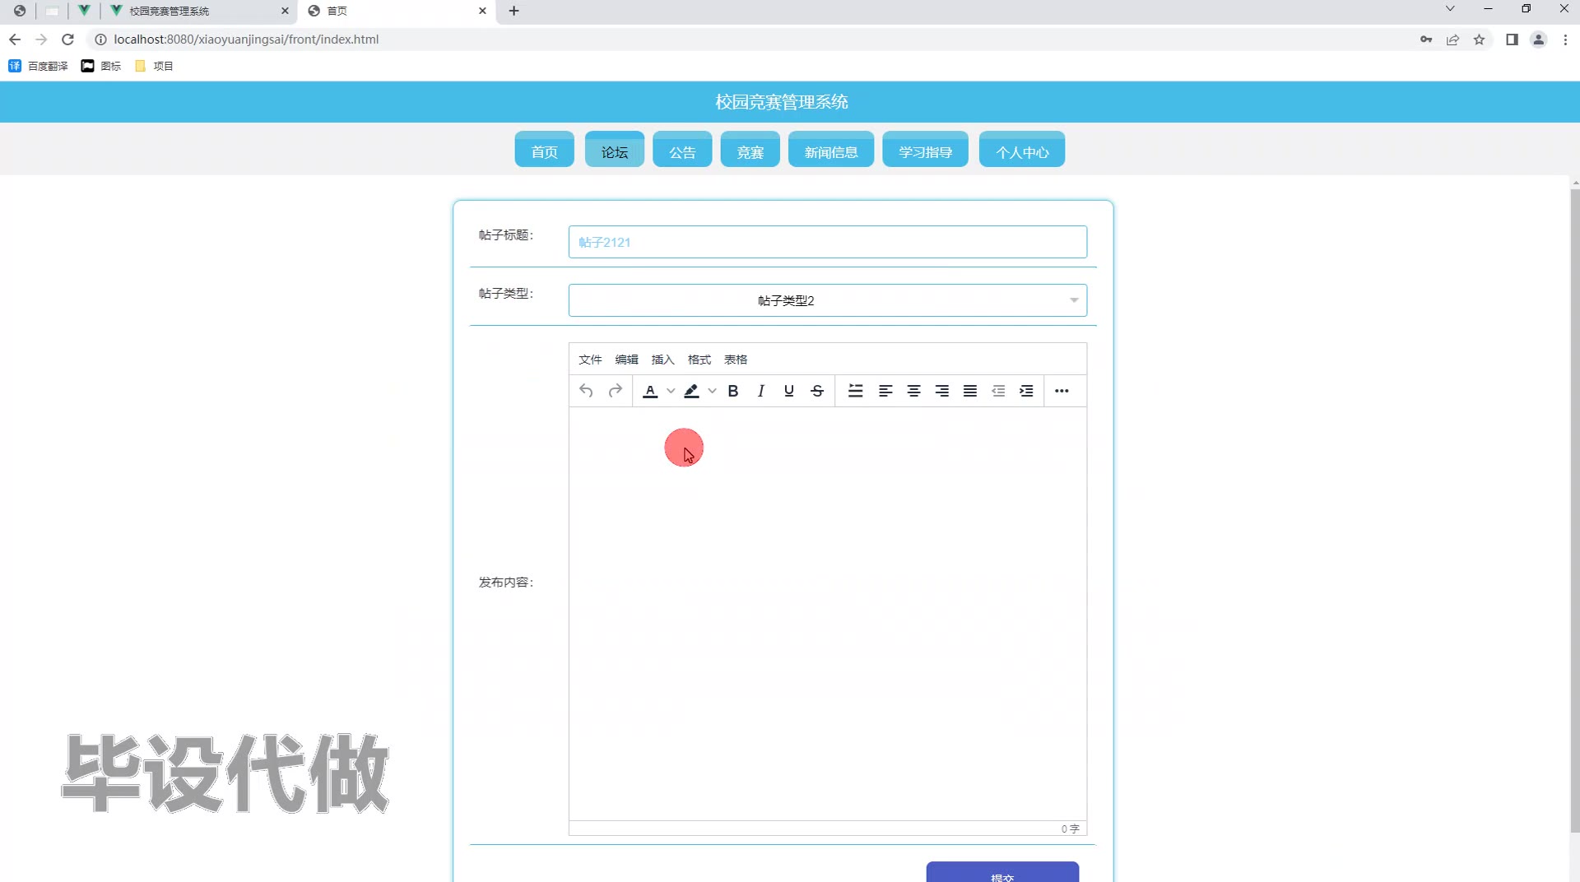
Task: Bookmark this page with the star icon
Action: click(1479, 39)
